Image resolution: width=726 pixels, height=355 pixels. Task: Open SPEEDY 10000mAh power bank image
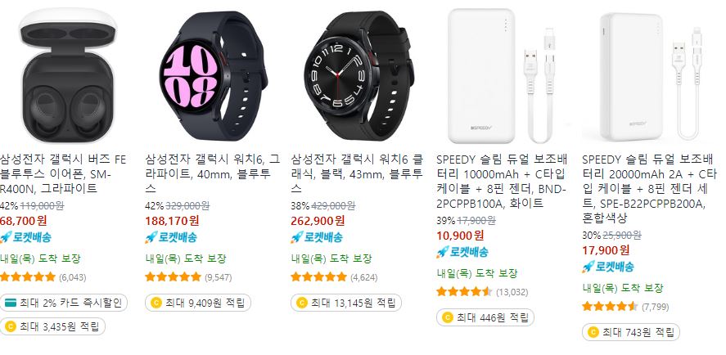[x=503, y=76]
